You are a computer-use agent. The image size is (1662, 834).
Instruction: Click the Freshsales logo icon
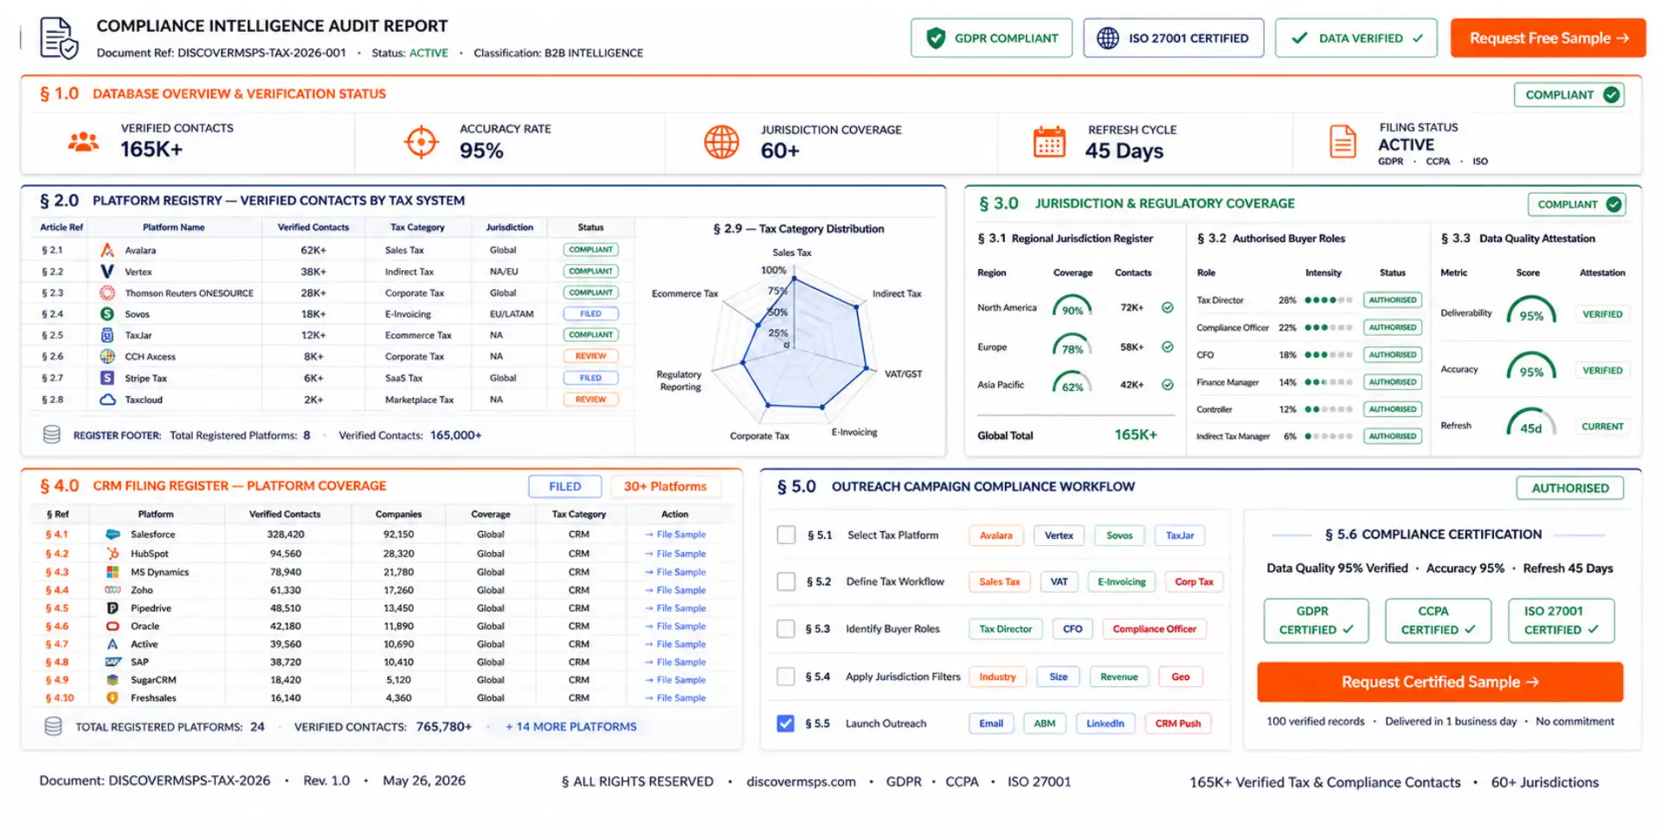click(113, 697)
